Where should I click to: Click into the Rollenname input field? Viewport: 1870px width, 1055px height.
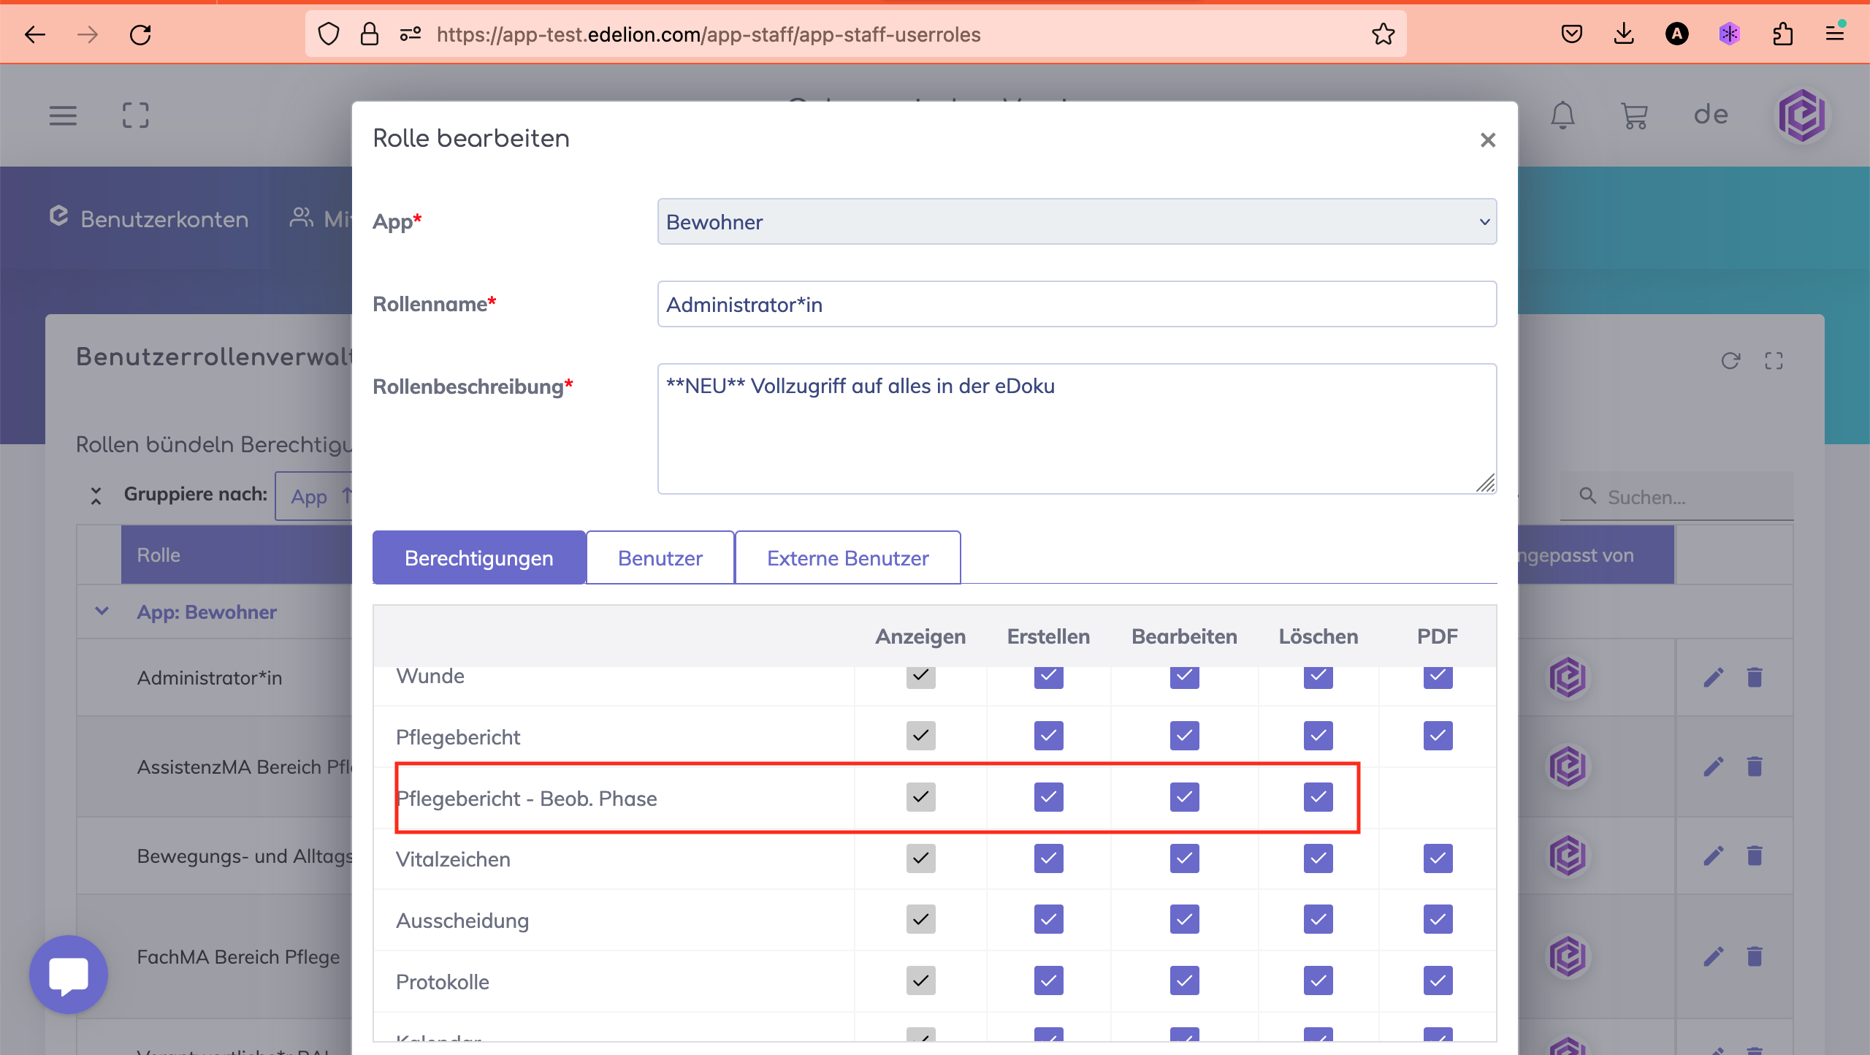coord(1077,305)
